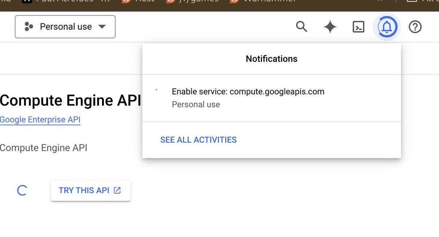Click the search magnifier icon
This screenshot has height=237, width=439.
[301, 27]
